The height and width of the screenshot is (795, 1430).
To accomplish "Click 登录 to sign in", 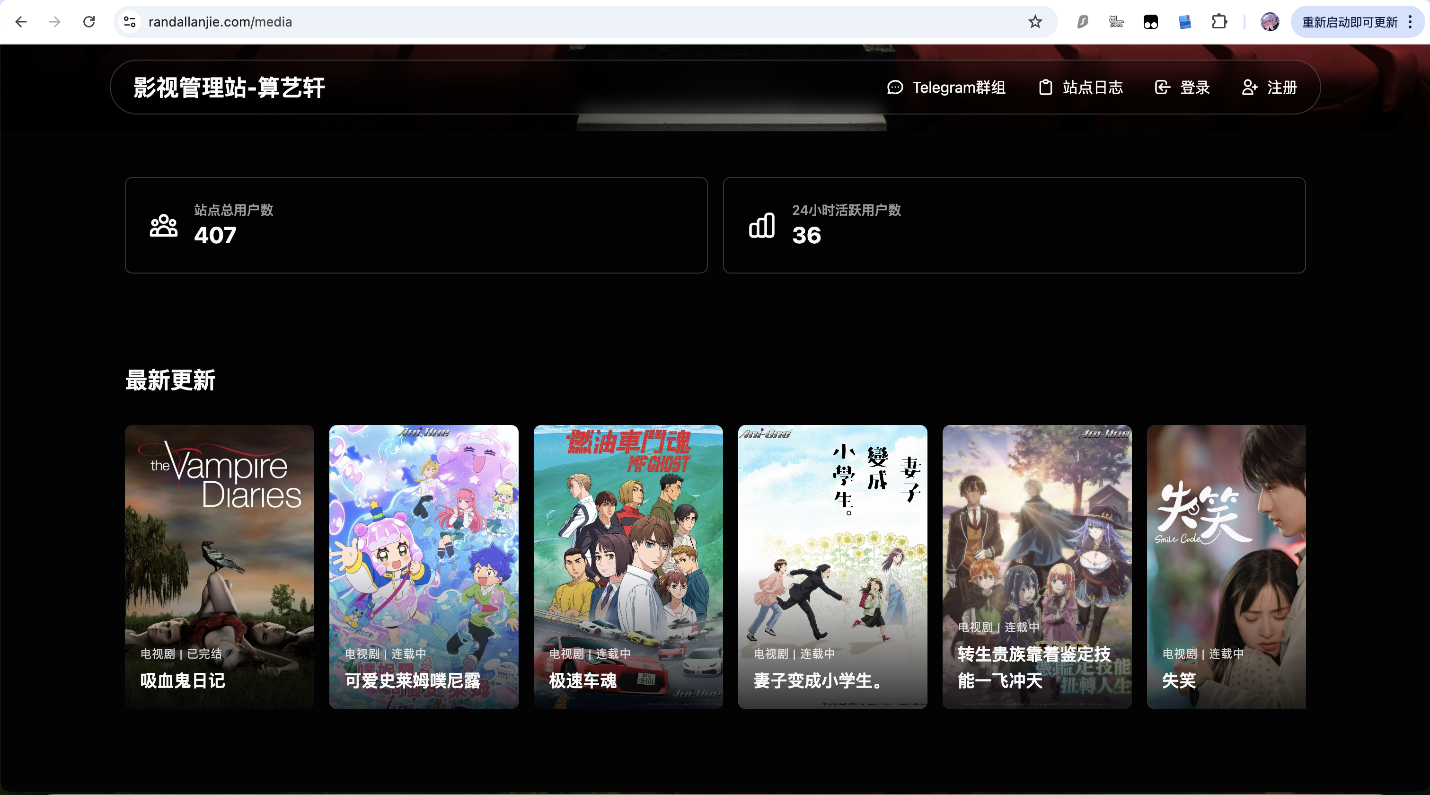I will tap(1183, 88).
